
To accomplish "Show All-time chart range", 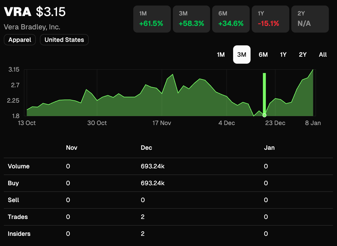I will [x=323, y=55].
